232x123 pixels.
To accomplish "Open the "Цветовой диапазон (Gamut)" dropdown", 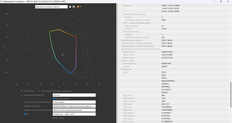I will pos(51,7).
